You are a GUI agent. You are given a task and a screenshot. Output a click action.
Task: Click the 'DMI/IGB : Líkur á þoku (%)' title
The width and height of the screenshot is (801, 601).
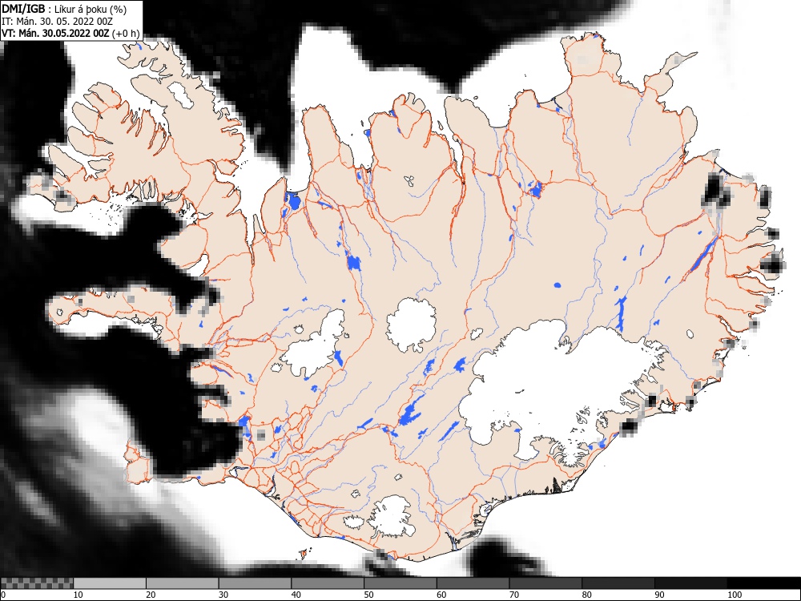[64, 9]
